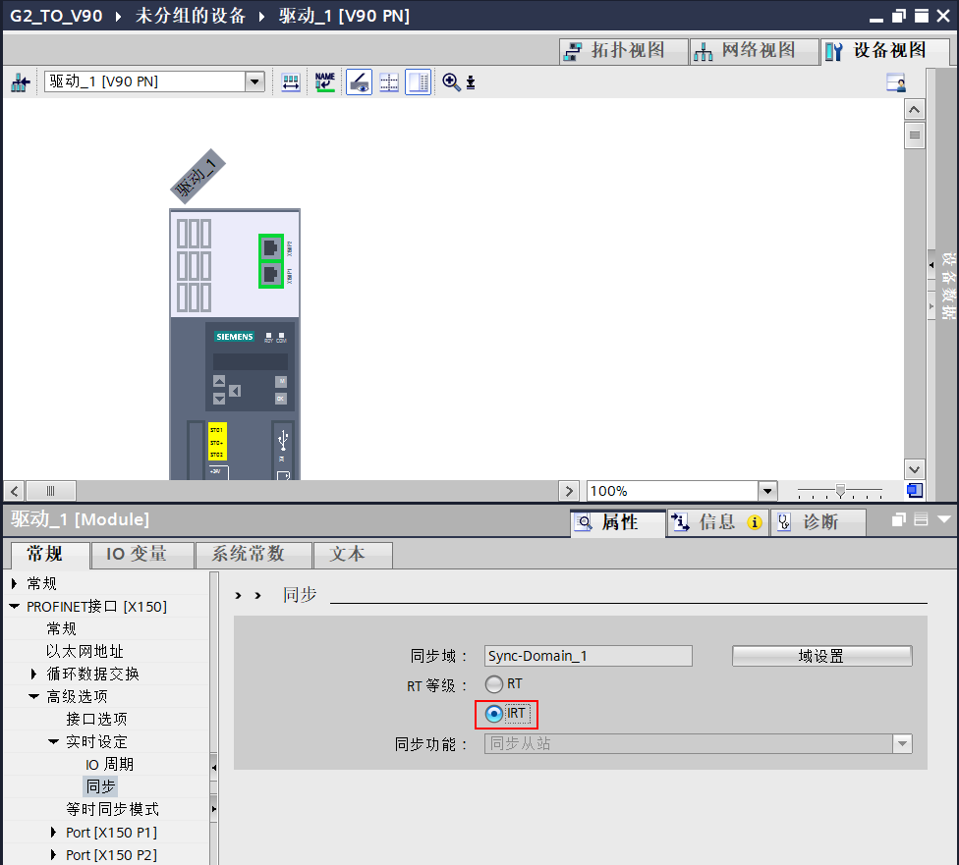The image size is (959, 865).
Task: Enable the IRT option
Action: coord(494,714)
